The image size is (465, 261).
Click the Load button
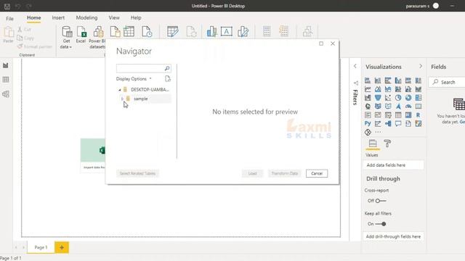(x=252, y=173)
